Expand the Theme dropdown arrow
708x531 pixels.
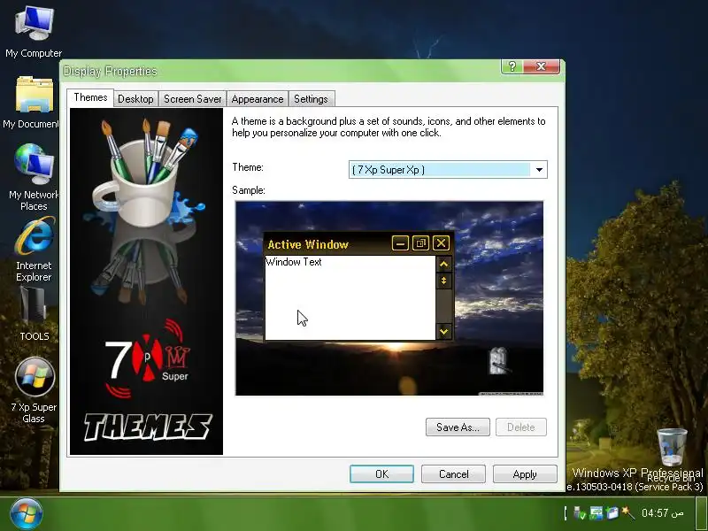click(539, 170)
